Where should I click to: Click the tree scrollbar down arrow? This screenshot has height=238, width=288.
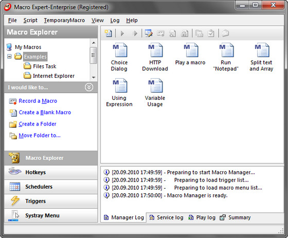(94, 78)
